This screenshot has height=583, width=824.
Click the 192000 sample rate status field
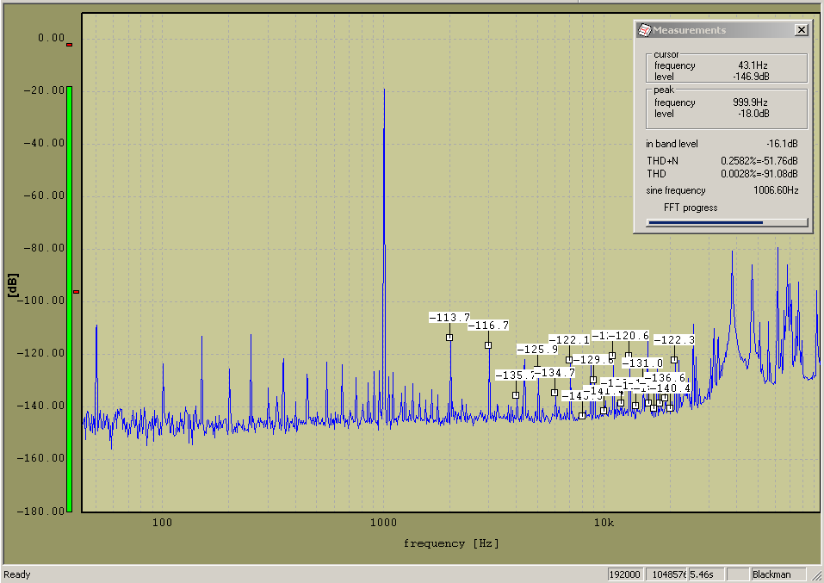pos(624,574)
